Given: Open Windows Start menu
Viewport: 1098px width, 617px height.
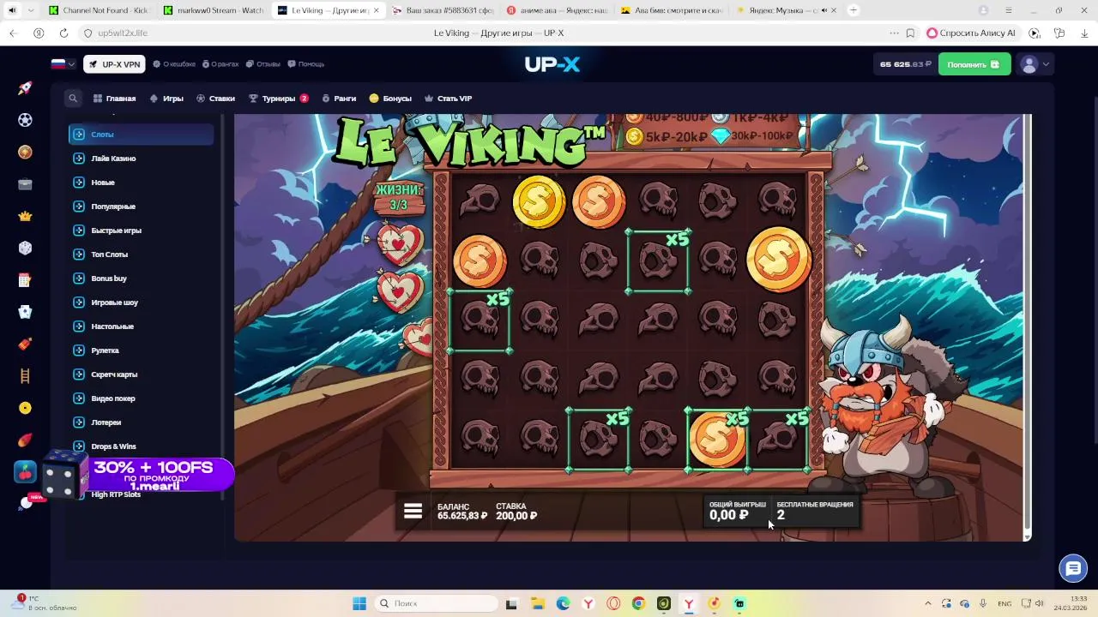Looking at the screenshot, I should pos(359,603).
